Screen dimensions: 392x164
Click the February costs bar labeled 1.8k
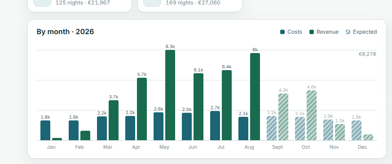click(x=74, y=130)
